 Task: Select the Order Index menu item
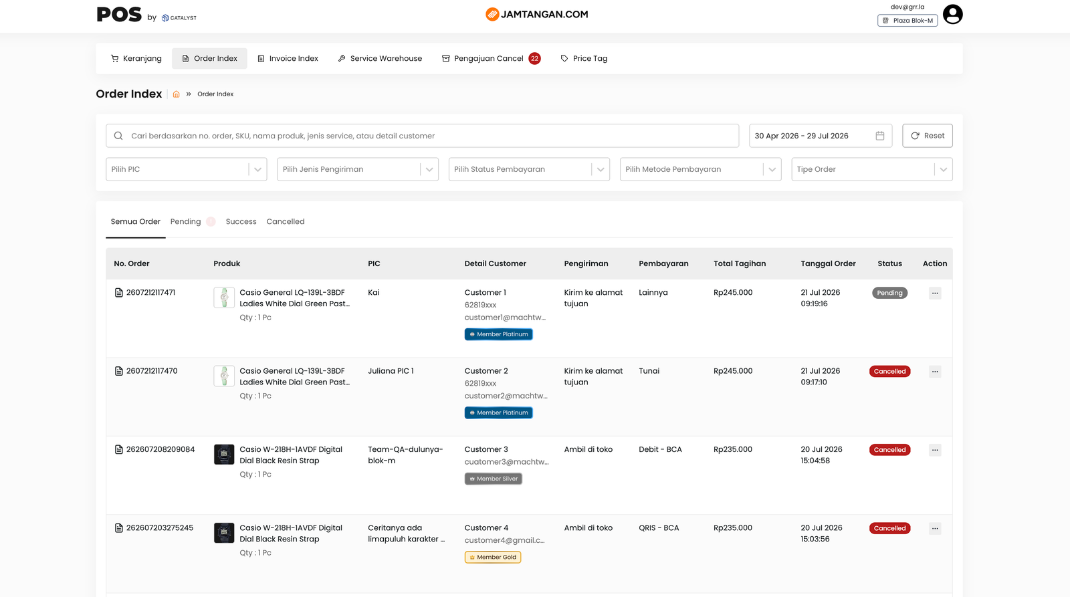click(x=209, y=58)
